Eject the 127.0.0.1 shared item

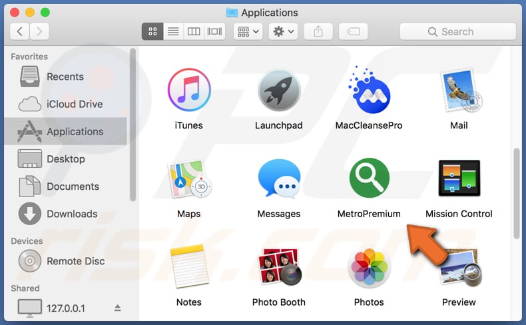(117, 308)
